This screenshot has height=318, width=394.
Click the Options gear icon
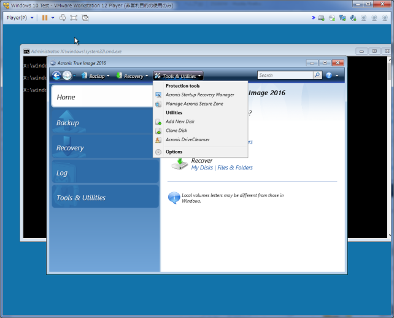[x=158, y=152]
